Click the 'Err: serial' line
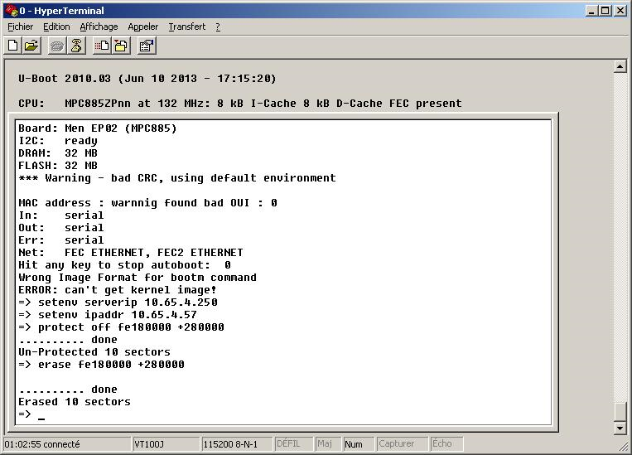Viewport: 632px width, 455px height. coord(61,240)
